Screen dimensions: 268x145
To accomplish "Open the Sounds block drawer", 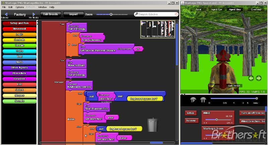I will pos(19,101).
